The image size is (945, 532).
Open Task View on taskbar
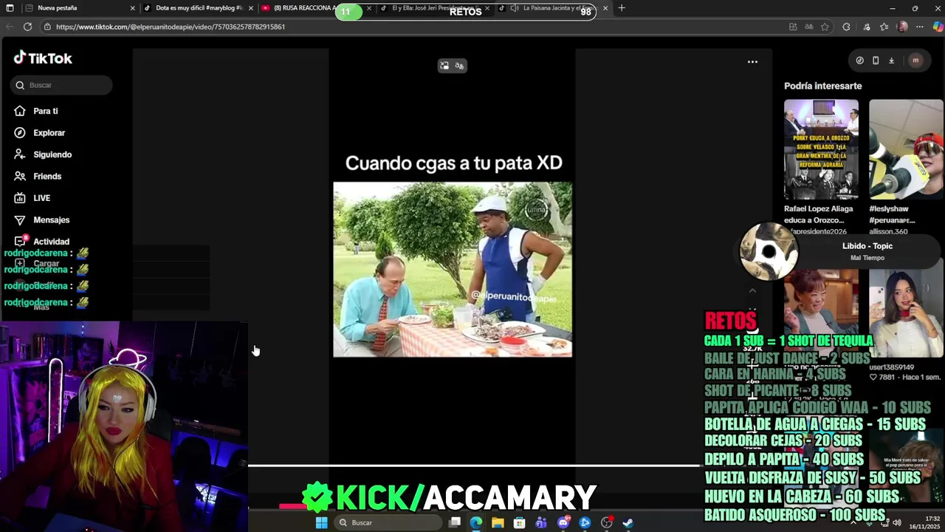pyautogui.click(x=455, y=522)
